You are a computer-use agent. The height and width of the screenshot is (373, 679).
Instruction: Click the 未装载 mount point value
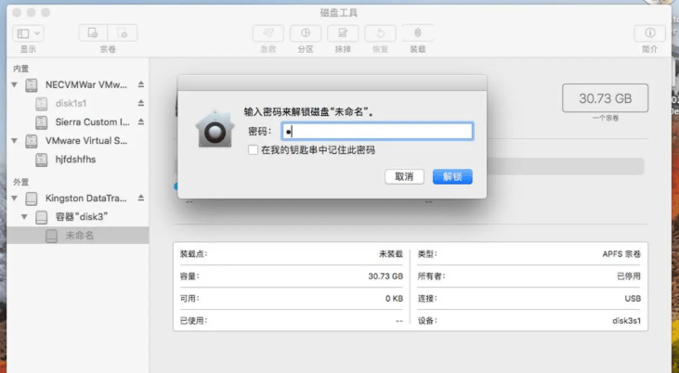[391, 254]
